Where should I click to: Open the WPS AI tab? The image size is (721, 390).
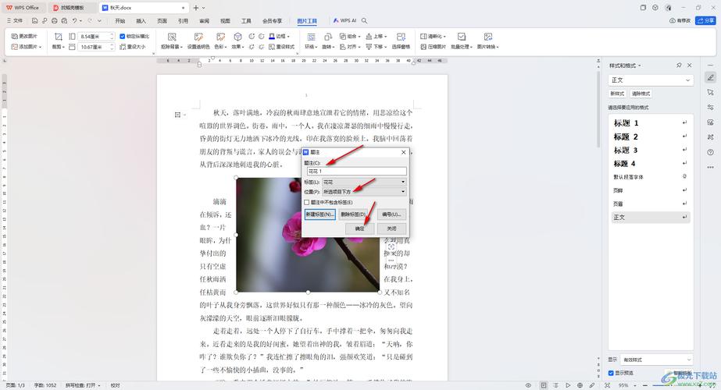click(344, 21)
